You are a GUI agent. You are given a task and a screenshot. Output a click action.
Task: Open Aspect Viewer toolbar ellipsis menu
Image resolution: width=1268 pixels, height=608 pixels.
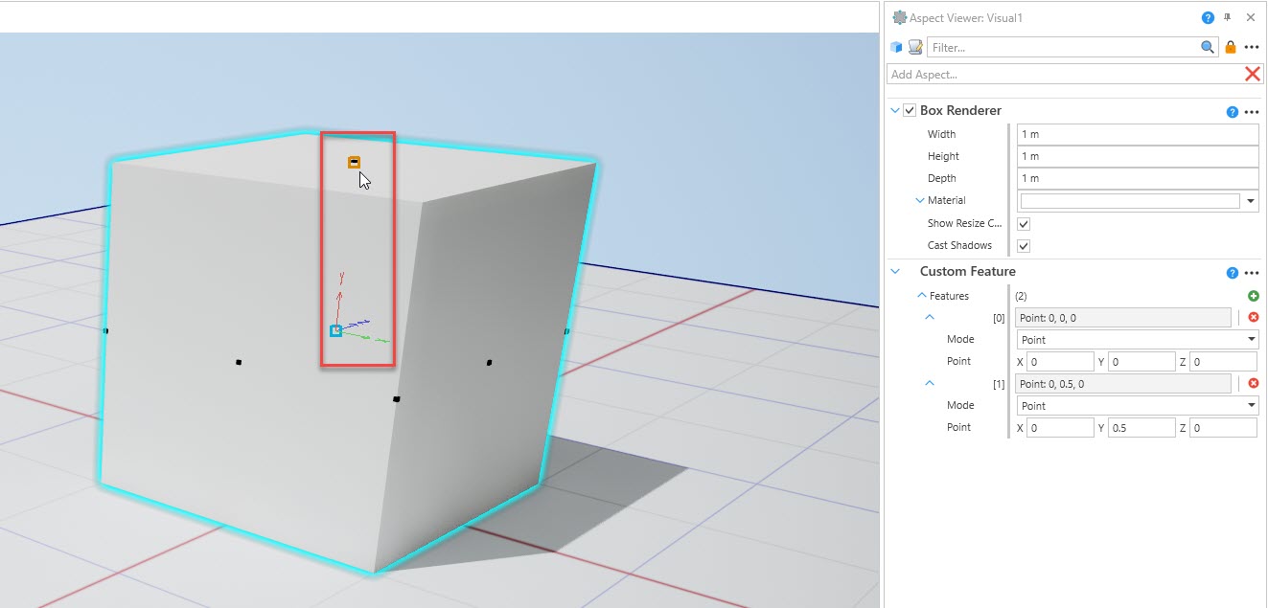[x=1252, y=47]
